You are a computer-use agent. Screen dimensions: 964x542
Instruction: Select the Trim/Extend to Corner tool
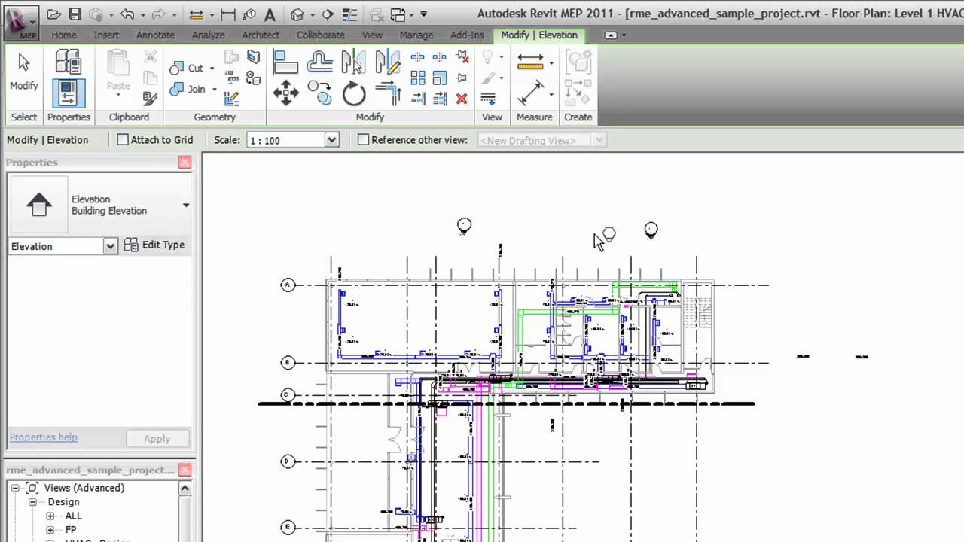(388, 93)
